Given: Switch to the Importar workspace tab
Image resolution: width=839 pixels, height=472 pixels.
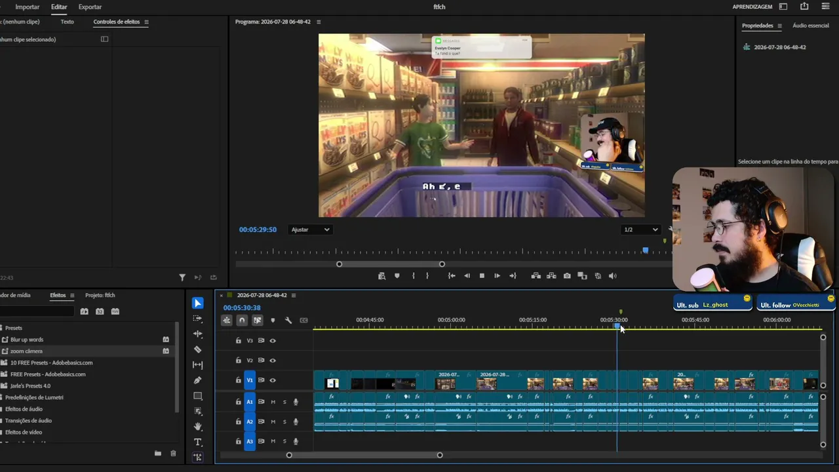Looking at the screenshot, I should pyautogui.click(x=28, y=7).
